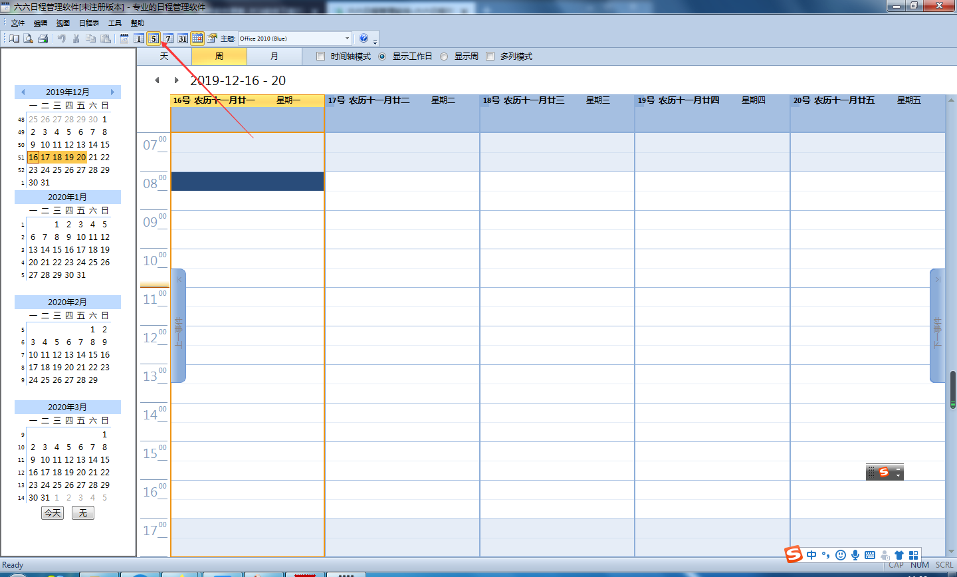Select the 7-day week view icon

(168, 39)
